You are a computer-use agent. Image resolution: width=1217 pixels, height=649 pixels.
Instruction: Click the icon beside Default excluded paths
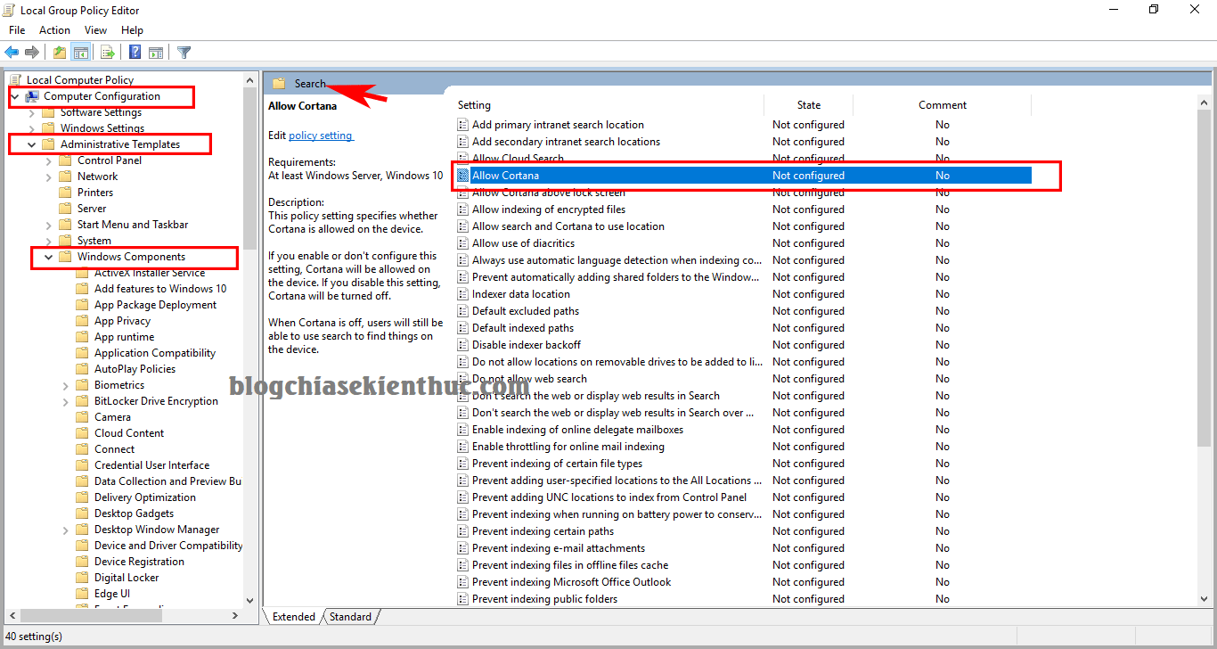coord(463,311)
